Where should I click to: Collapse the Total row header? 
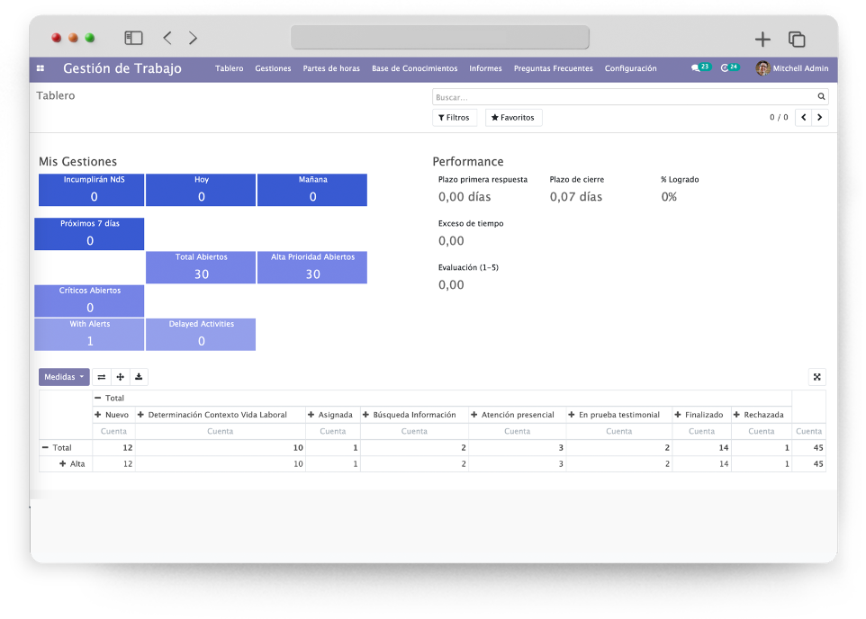pyautogui.click(x=56, y=447)
